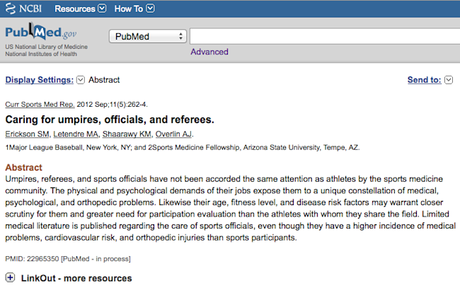Open author Letendre MA link

coord(76,134)
